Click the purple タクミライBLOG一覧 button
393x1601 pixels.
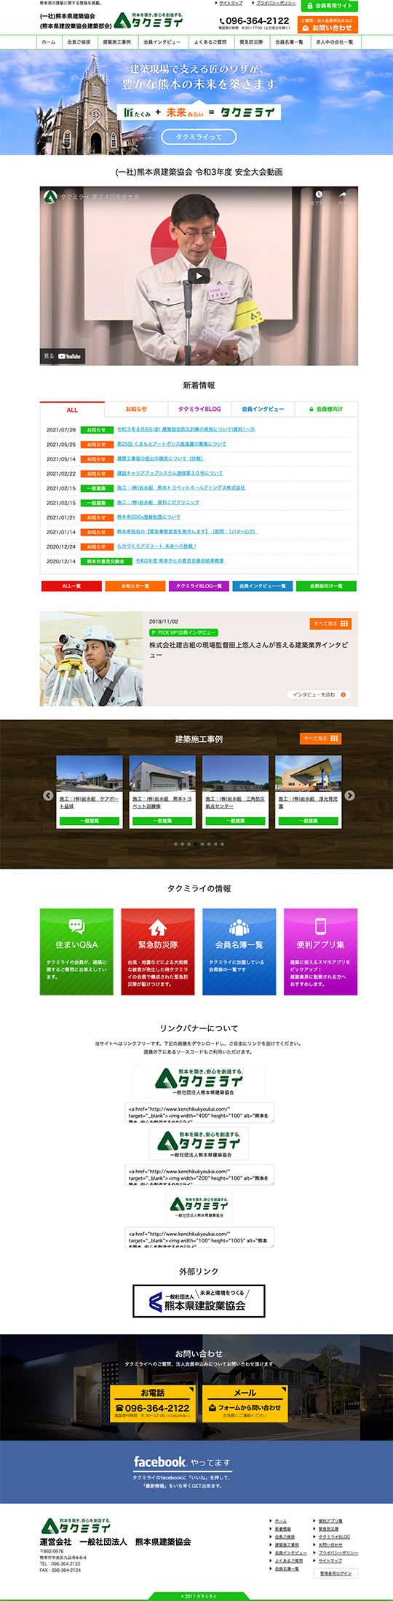(x=199, y=586)
